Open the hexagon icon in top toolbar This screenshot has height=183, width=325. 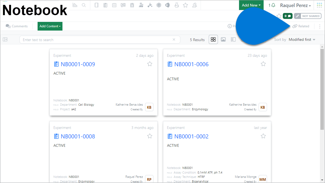point(159,5)
